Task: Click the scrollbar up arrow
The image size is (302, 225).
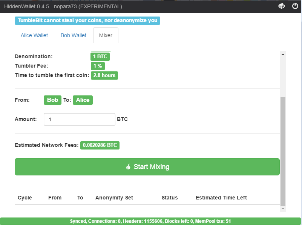Action: point(283,54)
